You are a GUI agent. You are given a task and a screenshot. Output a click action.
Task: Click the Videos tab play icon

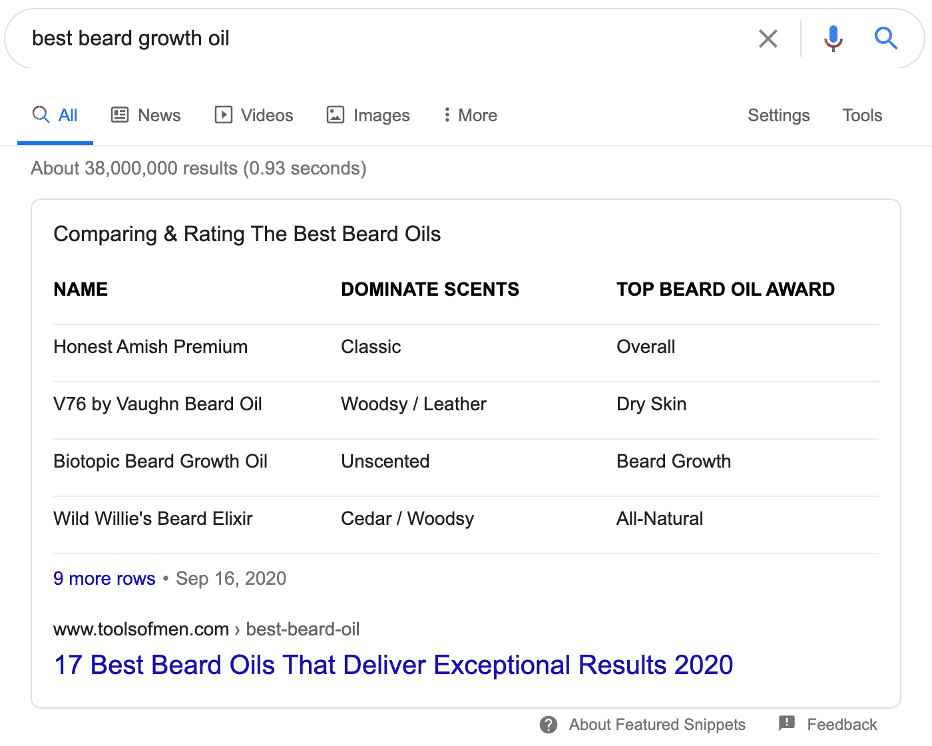pyautogui.click(x=224, y=115)
